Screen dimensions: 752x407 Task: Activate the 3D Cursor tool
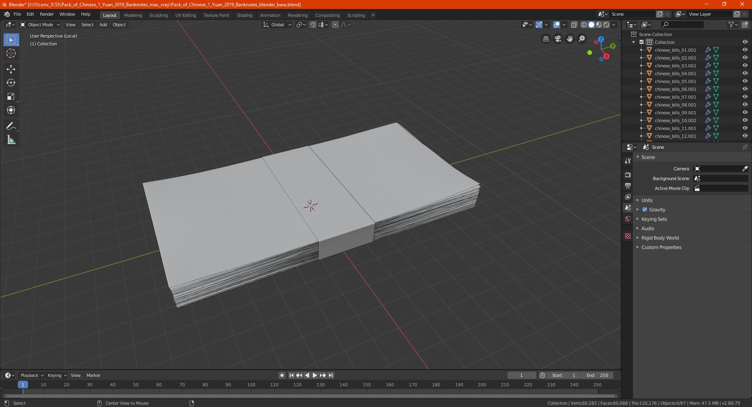point(11,53)
